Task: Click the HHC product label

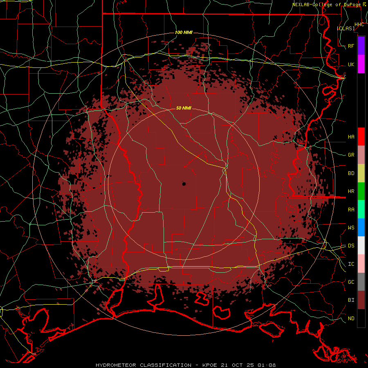Action: pos(359,25)
